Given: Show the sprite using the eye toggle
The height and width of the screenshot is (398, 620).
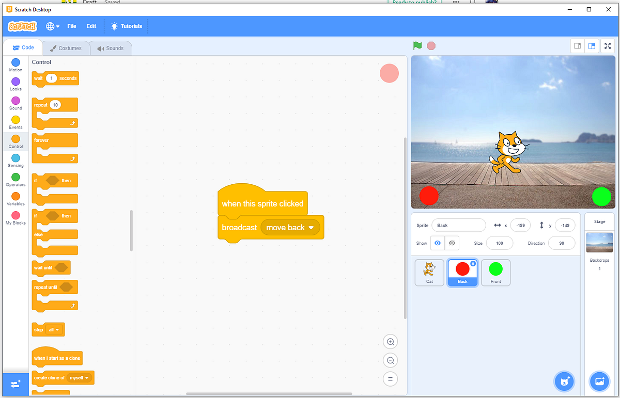Looking at the screenshot, I should (x=437, y=243).
